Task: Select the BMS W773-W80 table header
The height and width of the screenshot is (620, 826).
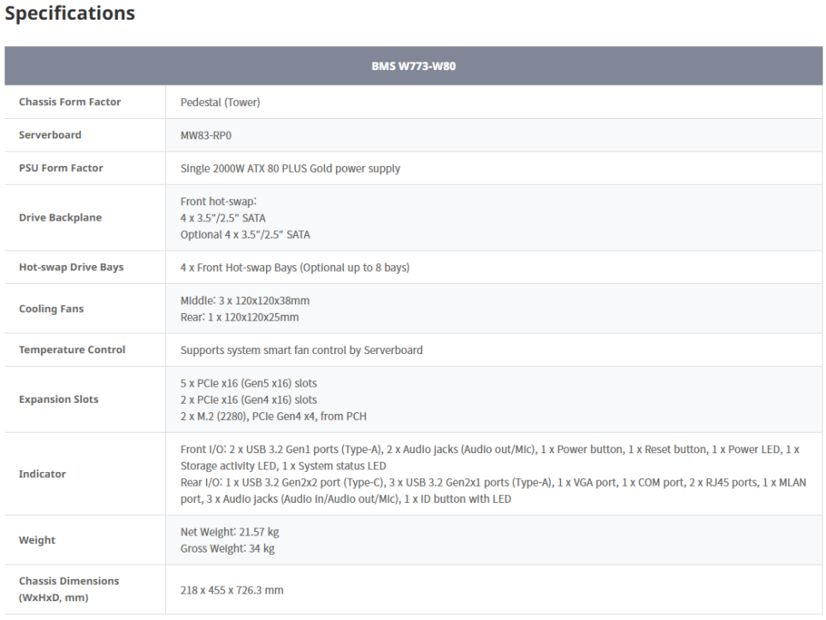Action: (414, 66)
